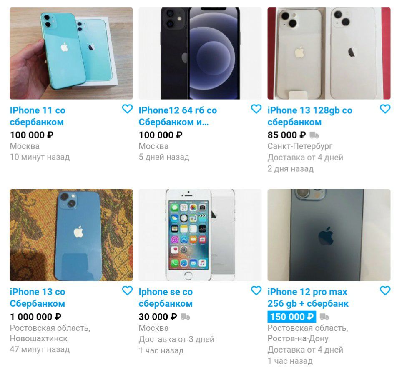Open Iphone se со сбербанком title link

pyautogui.click(x=166, y=297)
